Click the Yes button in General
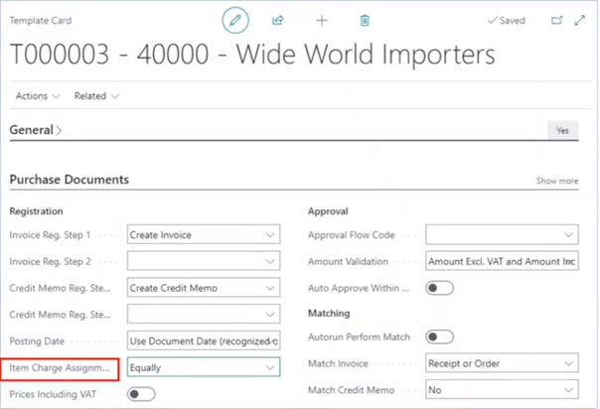 pyautogui.click(x=562, y=130)
